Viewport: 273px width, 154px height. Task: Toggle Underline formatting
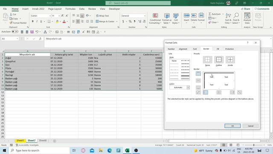(x=41, y=21)
